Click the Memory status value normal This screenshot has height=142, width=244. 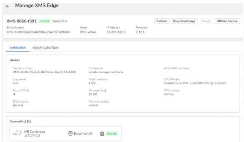click(x=93, y=105)
